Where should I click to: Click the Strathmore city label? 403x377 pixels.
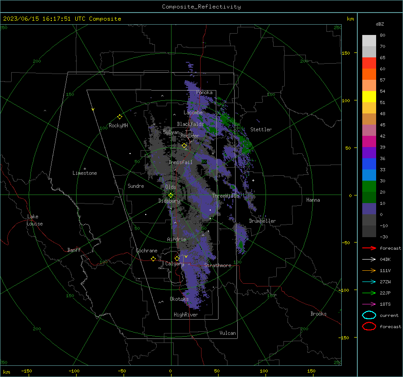(x=218, y=265)
